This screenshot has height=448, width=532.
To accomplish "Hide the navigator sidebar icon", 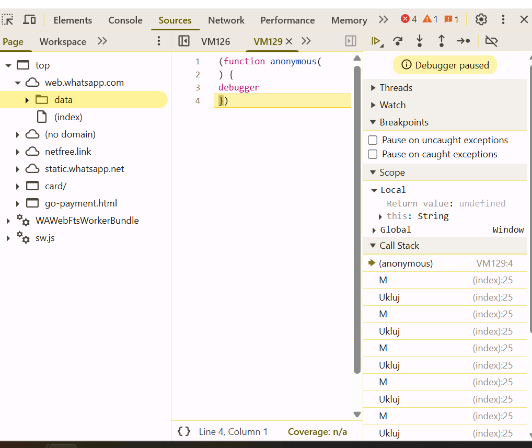I will click(184, 41).
